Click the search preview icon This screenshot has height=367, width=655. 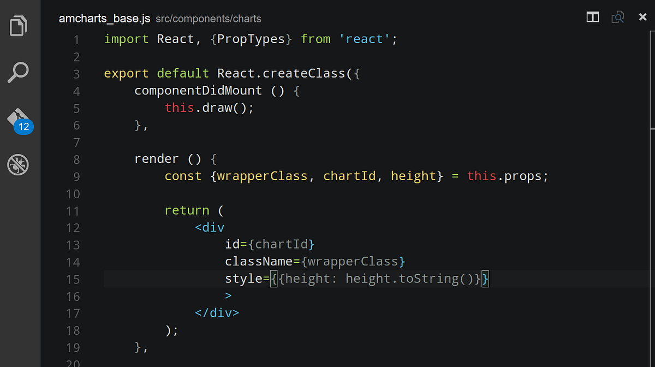click(x=617, y=17)
